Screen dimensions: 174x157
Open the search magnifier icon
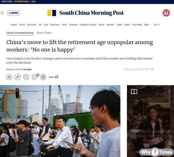pos(2,13)
